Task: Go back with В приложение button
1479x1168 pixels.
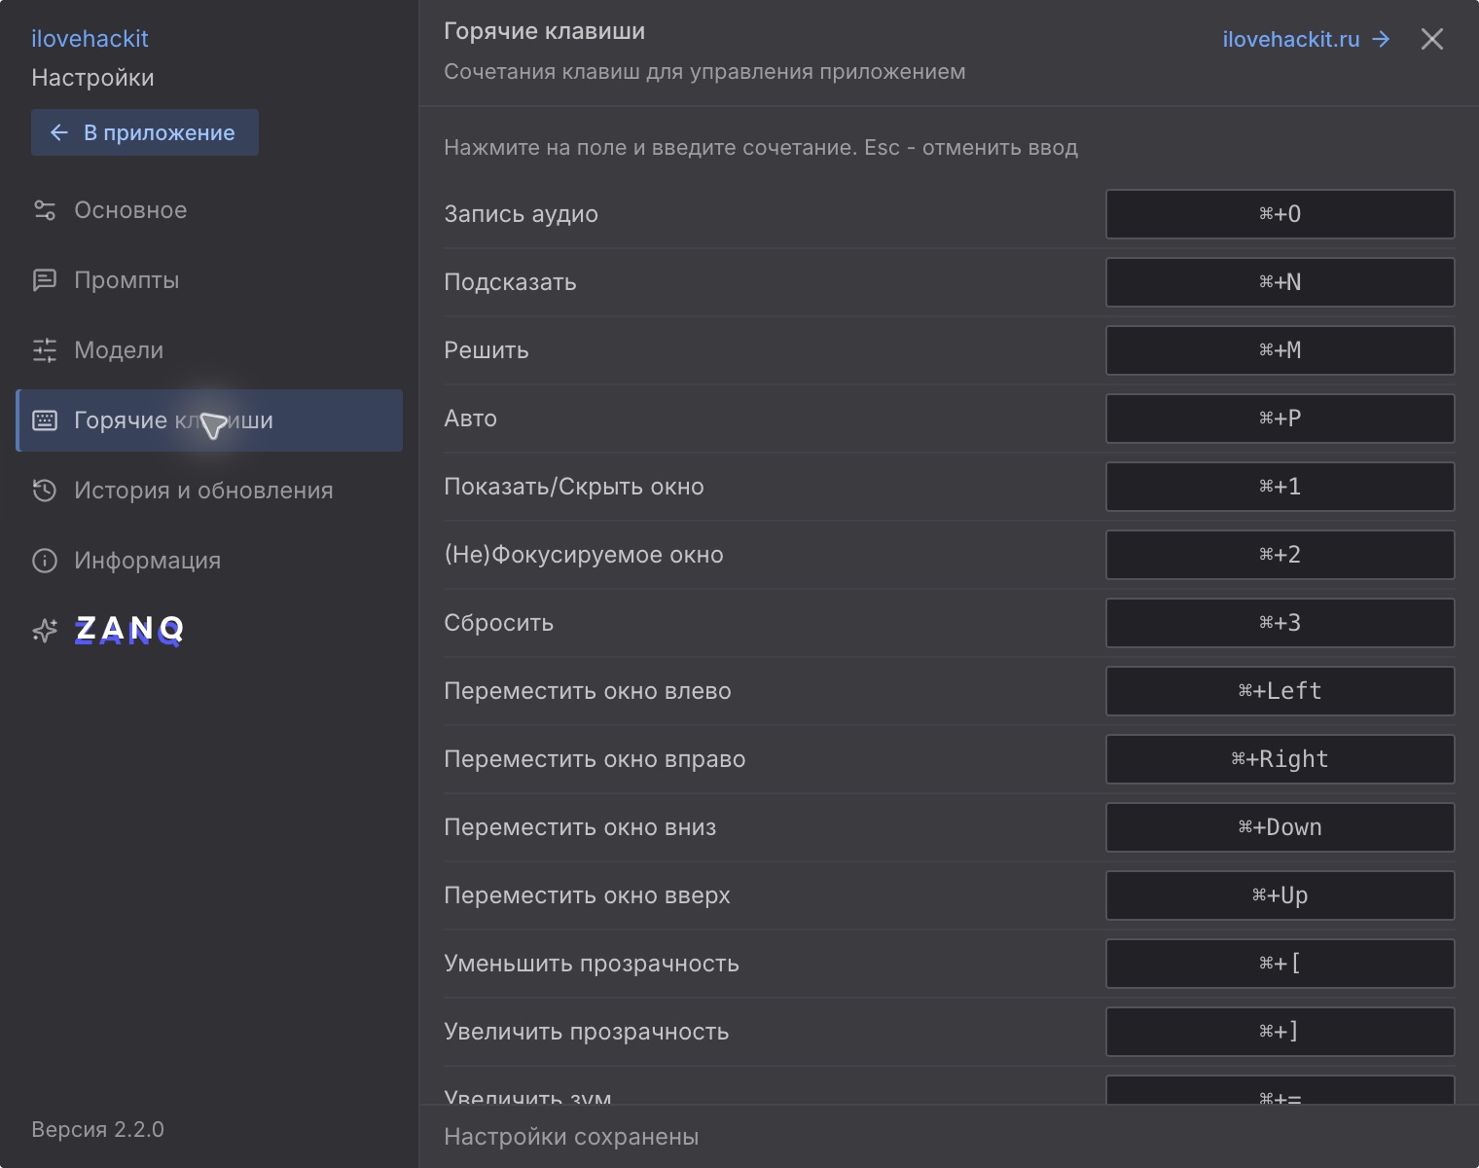Action: pyautogui.click(x=145, y=132)
